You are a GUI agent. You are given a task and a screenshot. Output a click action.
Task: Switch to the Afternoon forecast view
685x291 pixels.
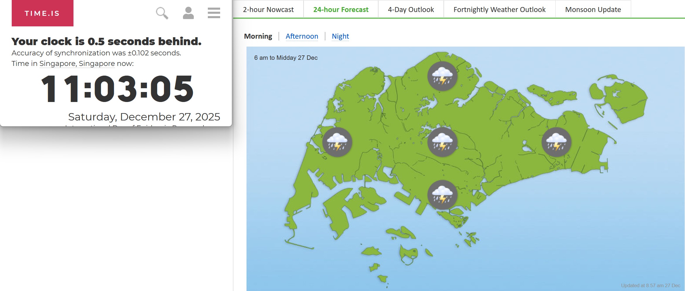click(302, 36)
